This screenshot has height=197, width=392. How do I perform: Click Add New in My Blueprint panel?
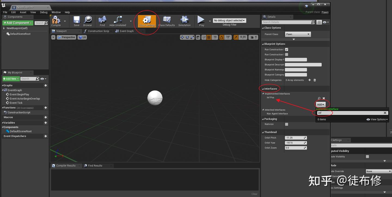coord(11,79)
